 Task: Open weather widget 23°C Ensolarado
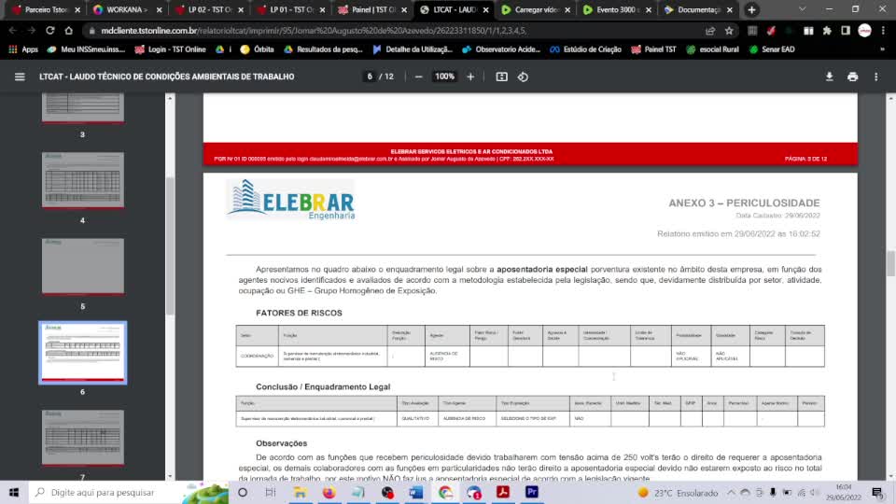point(678,492)
